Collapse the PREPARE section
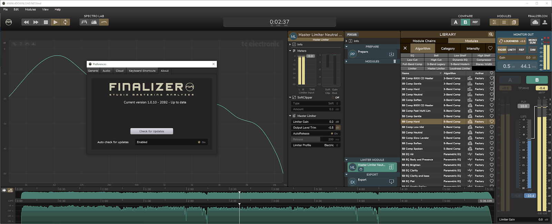This screenshot has width=552, height=224. 347,47
